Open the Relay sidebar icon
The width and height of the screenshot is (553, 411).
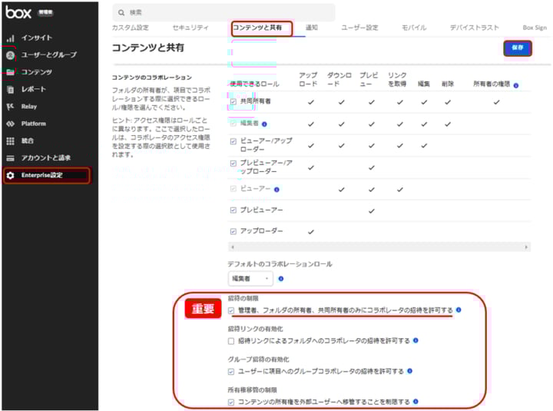(11, 107)
